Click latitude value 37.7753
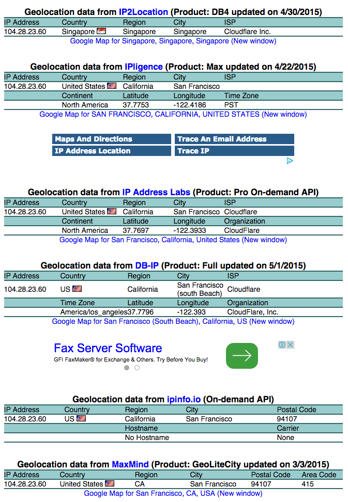The image size is (348, 502). point(136,105)
